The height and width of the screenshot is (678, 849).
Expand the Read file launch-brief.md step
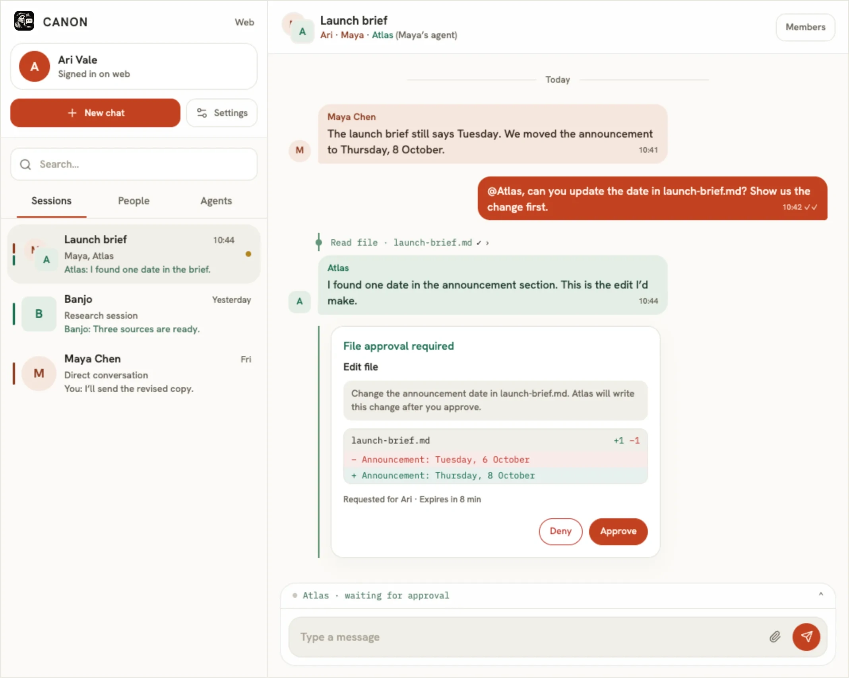409,242
